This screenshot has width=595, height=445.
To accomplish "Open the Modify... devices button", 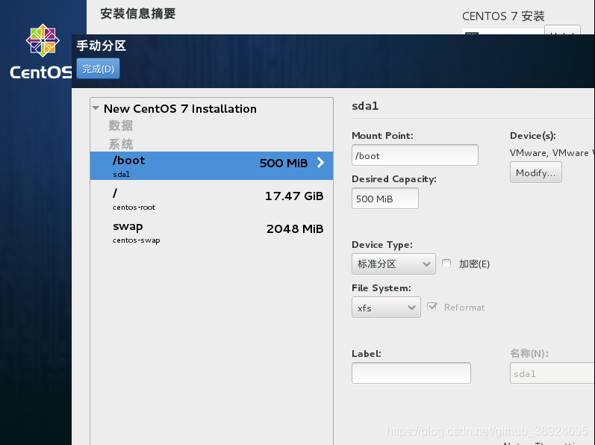I will 535,172.
